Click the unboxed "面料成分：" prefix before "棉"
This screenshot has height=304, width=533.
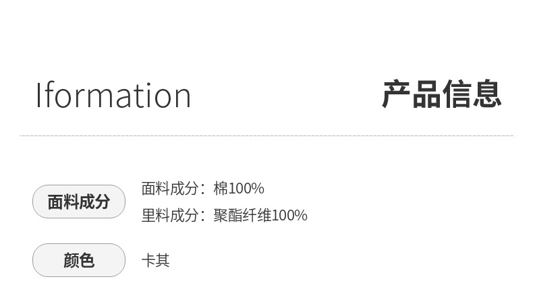173,189
